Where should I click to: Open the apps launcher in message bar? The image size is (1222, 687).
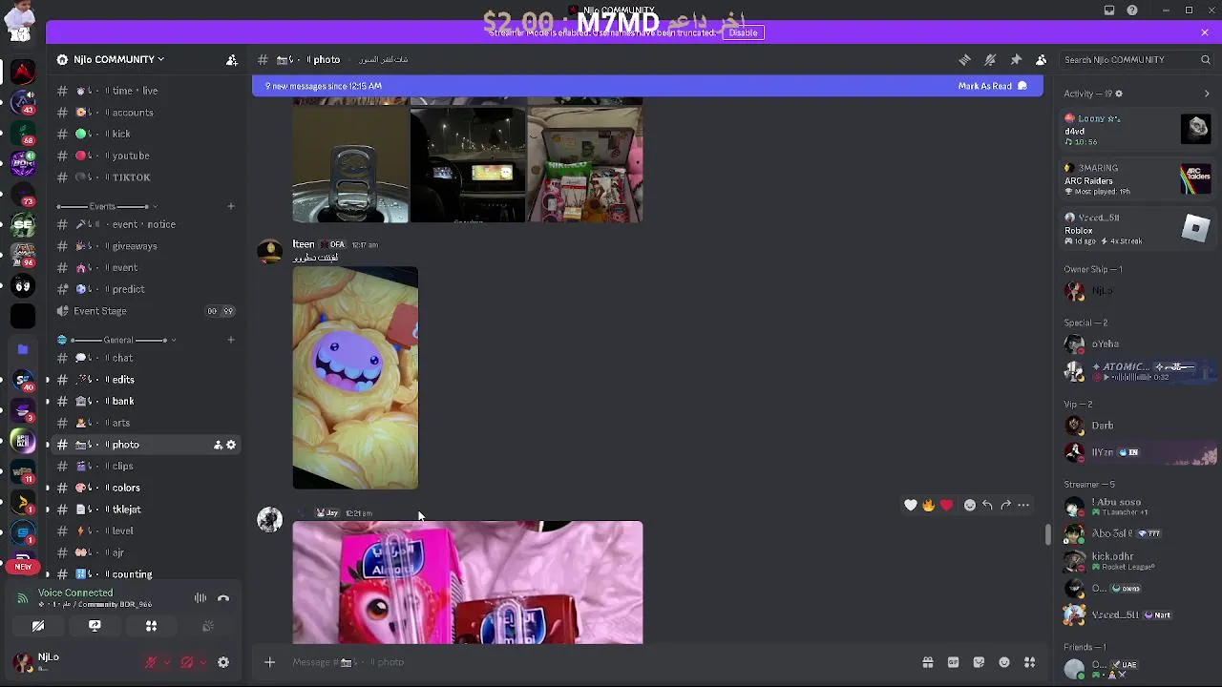[x=1029, y=662]
